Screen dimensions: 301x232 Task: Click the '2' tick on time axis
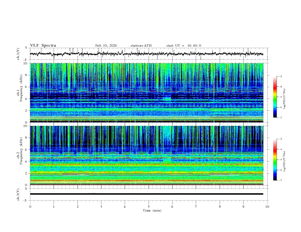tap(78, 207)
